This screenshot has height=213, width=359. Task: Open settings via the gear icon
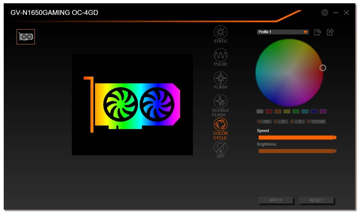[325, 12]
